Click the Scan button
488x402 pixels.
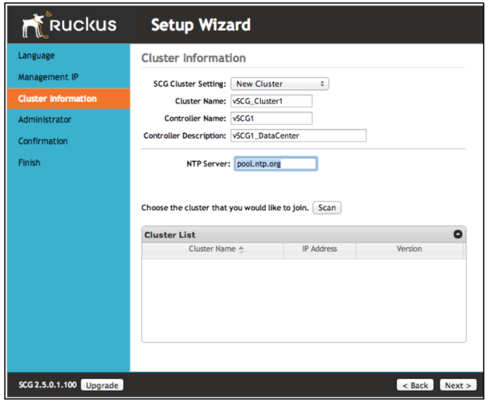[327, 208]
